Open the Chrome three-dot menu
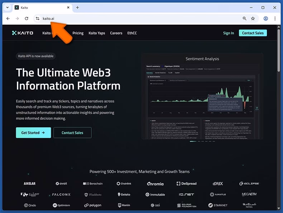The width and height of the screenshot is (283, 213). [275, 18]
